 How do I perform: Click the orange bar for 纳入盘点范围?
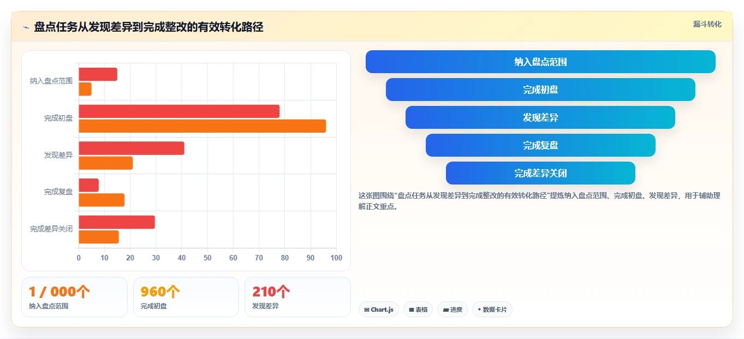pyautogui.click(x=85, y=89)
